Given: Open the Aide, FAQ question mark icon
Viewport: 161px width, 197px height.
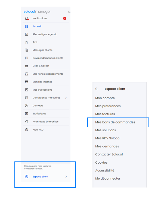Looking at the screenshot, I should coord(27,130).
